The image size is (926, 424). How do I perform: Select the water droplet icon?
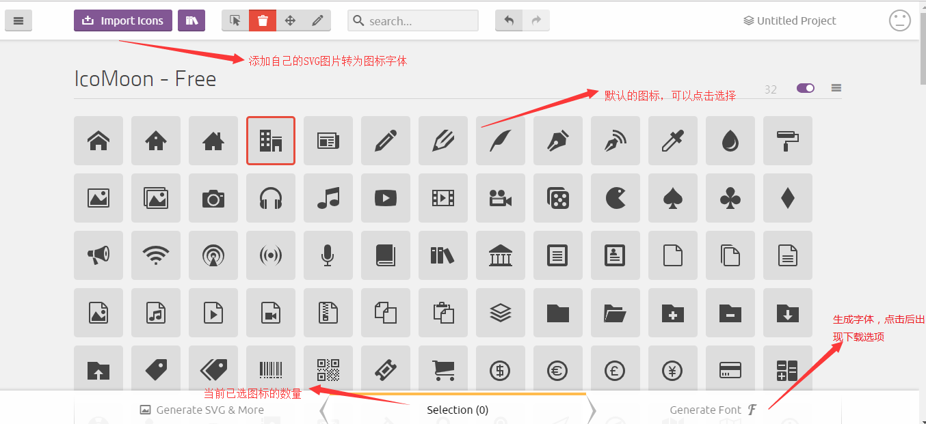730,141
